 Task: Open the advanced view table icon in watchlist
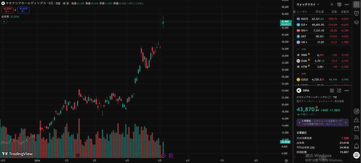pyautogui.click(x=339, y=5)
